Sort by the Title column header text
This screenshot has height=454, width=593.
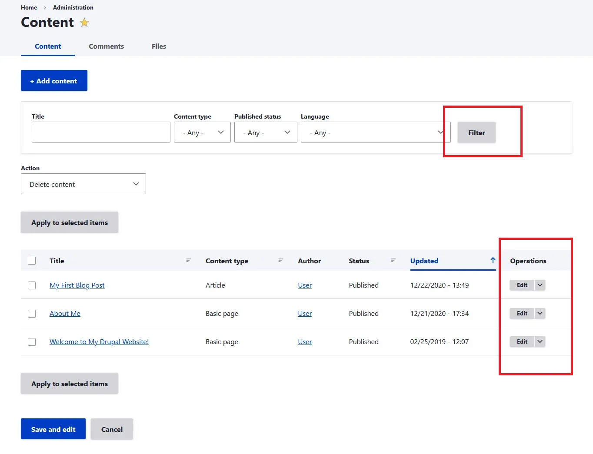click(57, 261)
